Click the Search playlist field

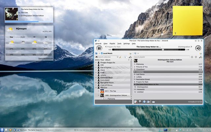click(x=162, y=57)
